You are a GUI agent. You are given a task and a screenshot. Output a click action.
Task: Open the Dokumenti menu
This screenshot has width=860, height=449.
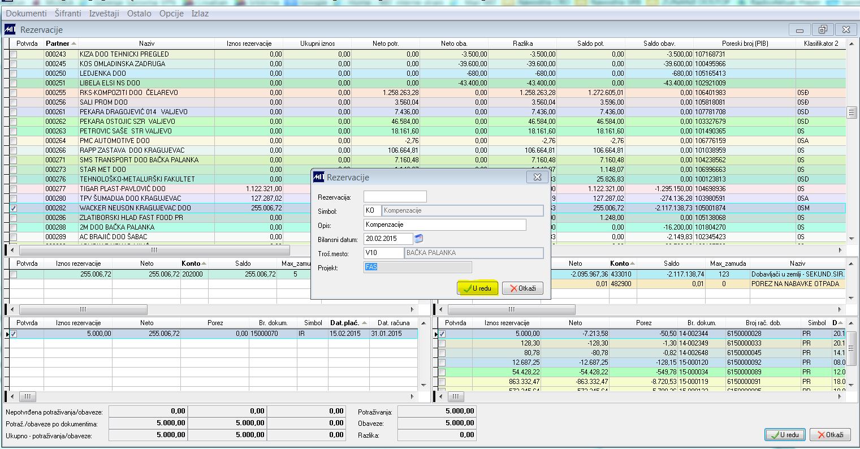click(27, 13)
